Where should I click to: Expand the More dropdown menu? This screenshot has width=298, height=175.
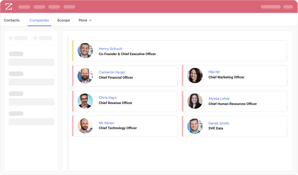pos(83,20)
